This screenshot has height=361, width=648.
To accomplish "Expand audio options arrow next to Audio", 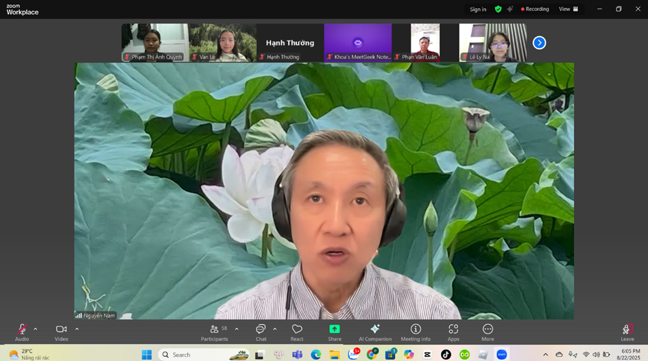I will point(36,329).
